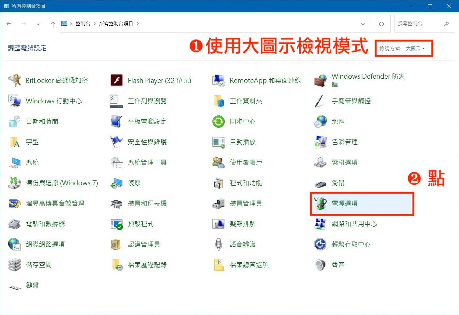Open the recent locations dropdown chevron
The image size is (459, 315).
(x=38, y=24)
